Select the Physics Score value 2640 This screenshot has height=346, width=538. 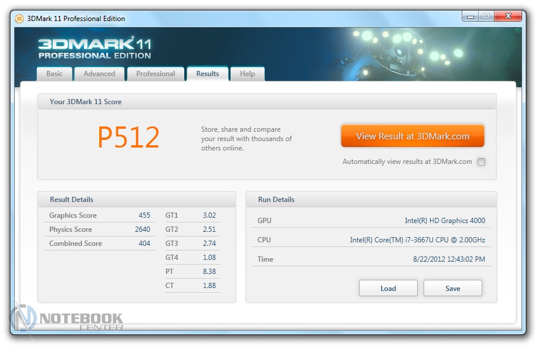tap(142, 229)
